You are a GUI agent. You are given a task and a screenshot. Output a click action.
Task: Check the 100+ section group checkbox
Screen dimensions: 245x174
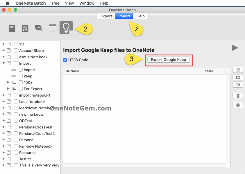pos(21,82)
